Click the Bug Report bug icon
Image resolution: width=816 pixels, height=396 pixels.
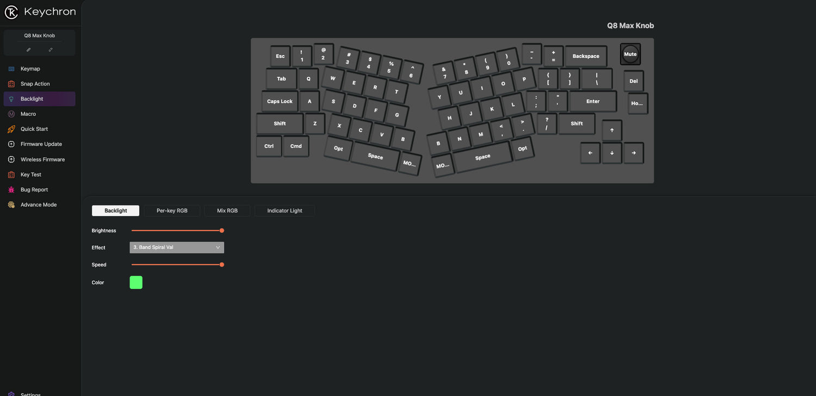click(11, 190)
